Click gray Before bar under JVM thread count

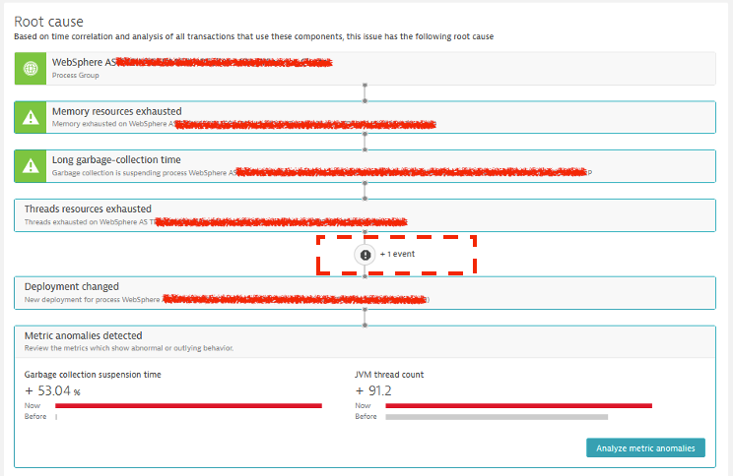[x=496, y=417]
